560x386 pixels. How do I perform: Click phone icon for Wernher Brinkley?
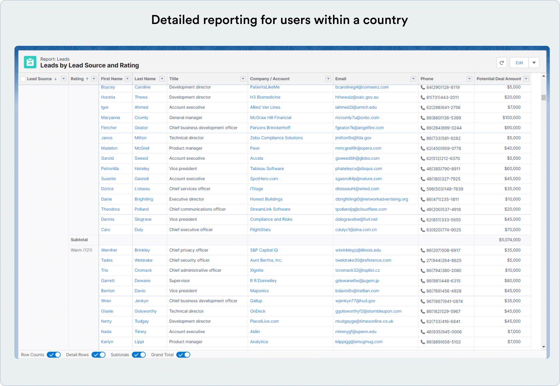(423, 250)
